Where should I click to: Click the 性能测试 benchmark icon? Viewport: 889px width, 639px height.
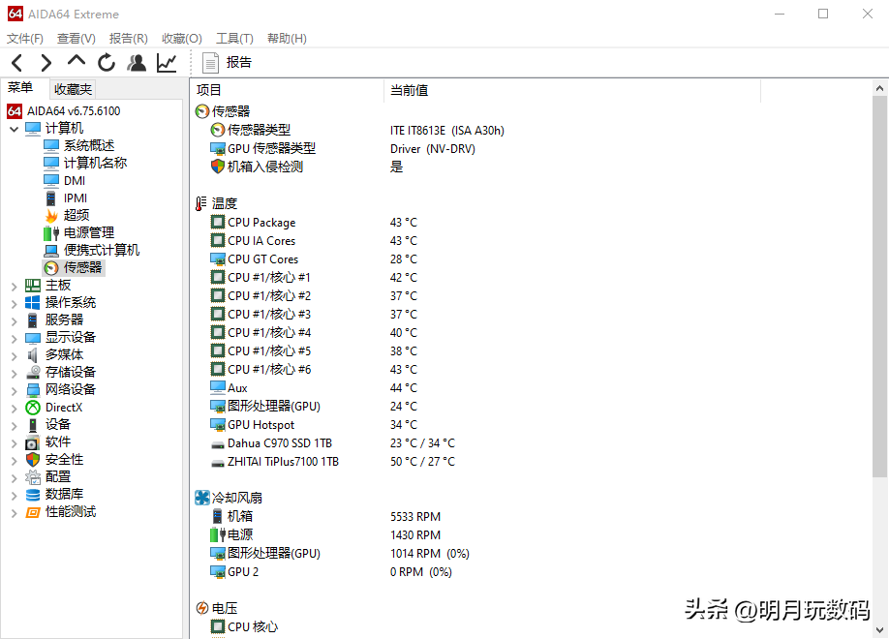(x=33, y=512)
